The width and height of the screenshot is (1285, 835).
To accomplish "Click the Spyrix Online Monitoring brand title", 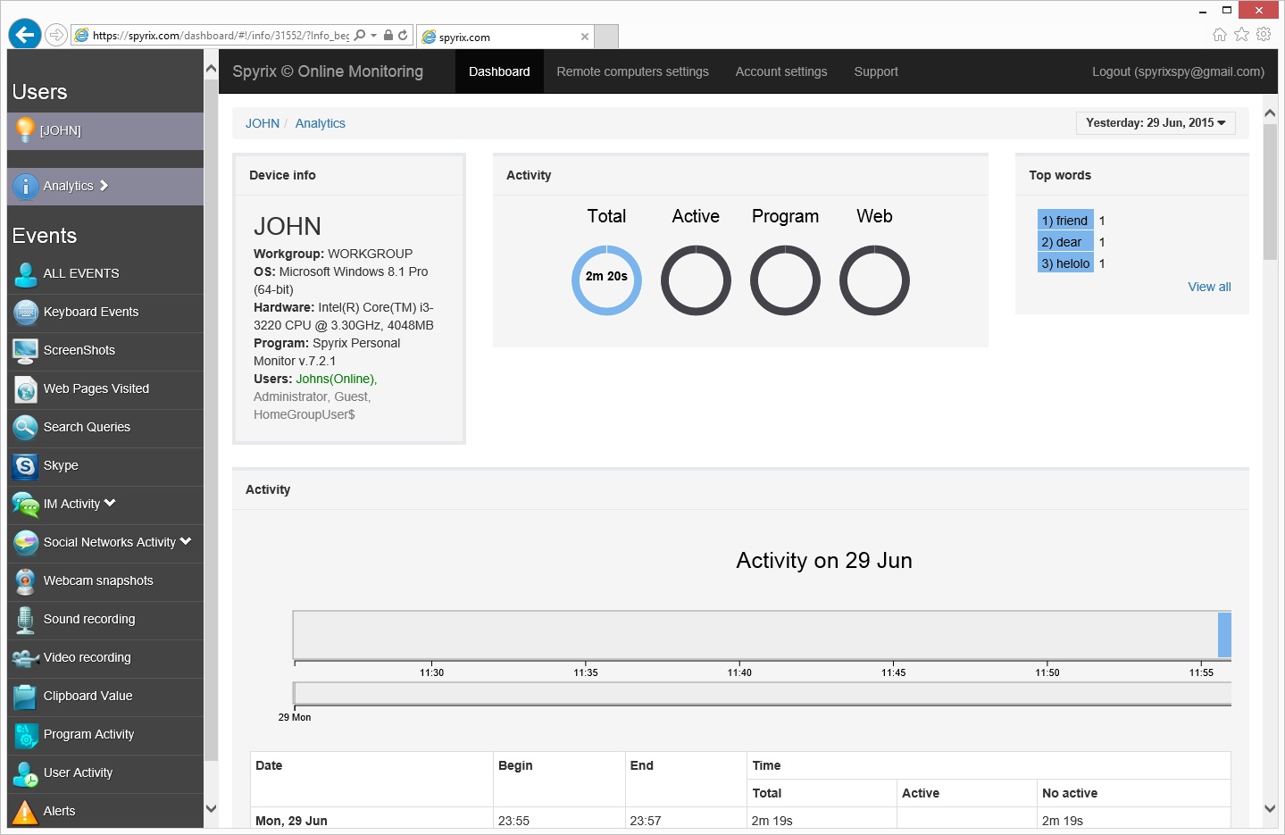I will (328, 71).
